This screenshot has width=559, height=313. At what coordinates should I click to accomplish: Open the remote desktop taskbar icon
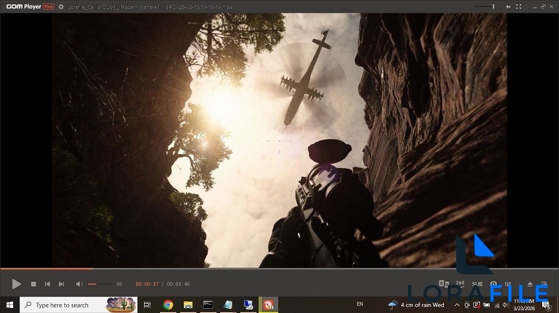[x=248, y=305]
